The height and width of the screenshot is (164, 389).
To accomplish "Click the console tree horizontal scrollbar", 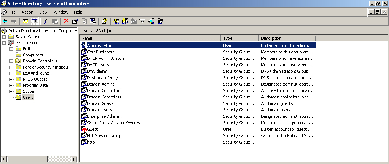I will click(x=39, y=159).
